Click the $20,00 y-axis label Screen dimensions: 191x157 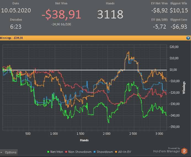174,47
